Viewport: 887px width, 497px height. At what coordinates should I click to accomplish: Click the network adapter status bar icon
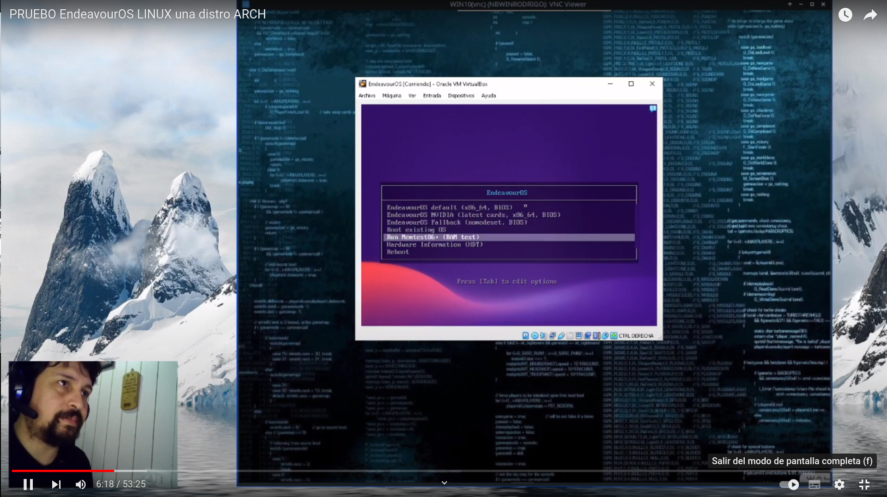pyautogui.click(x=553, y=336)
